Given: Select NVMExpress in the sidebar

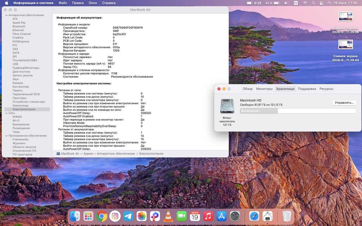Looking at the screenshot, I should [21, 42].
